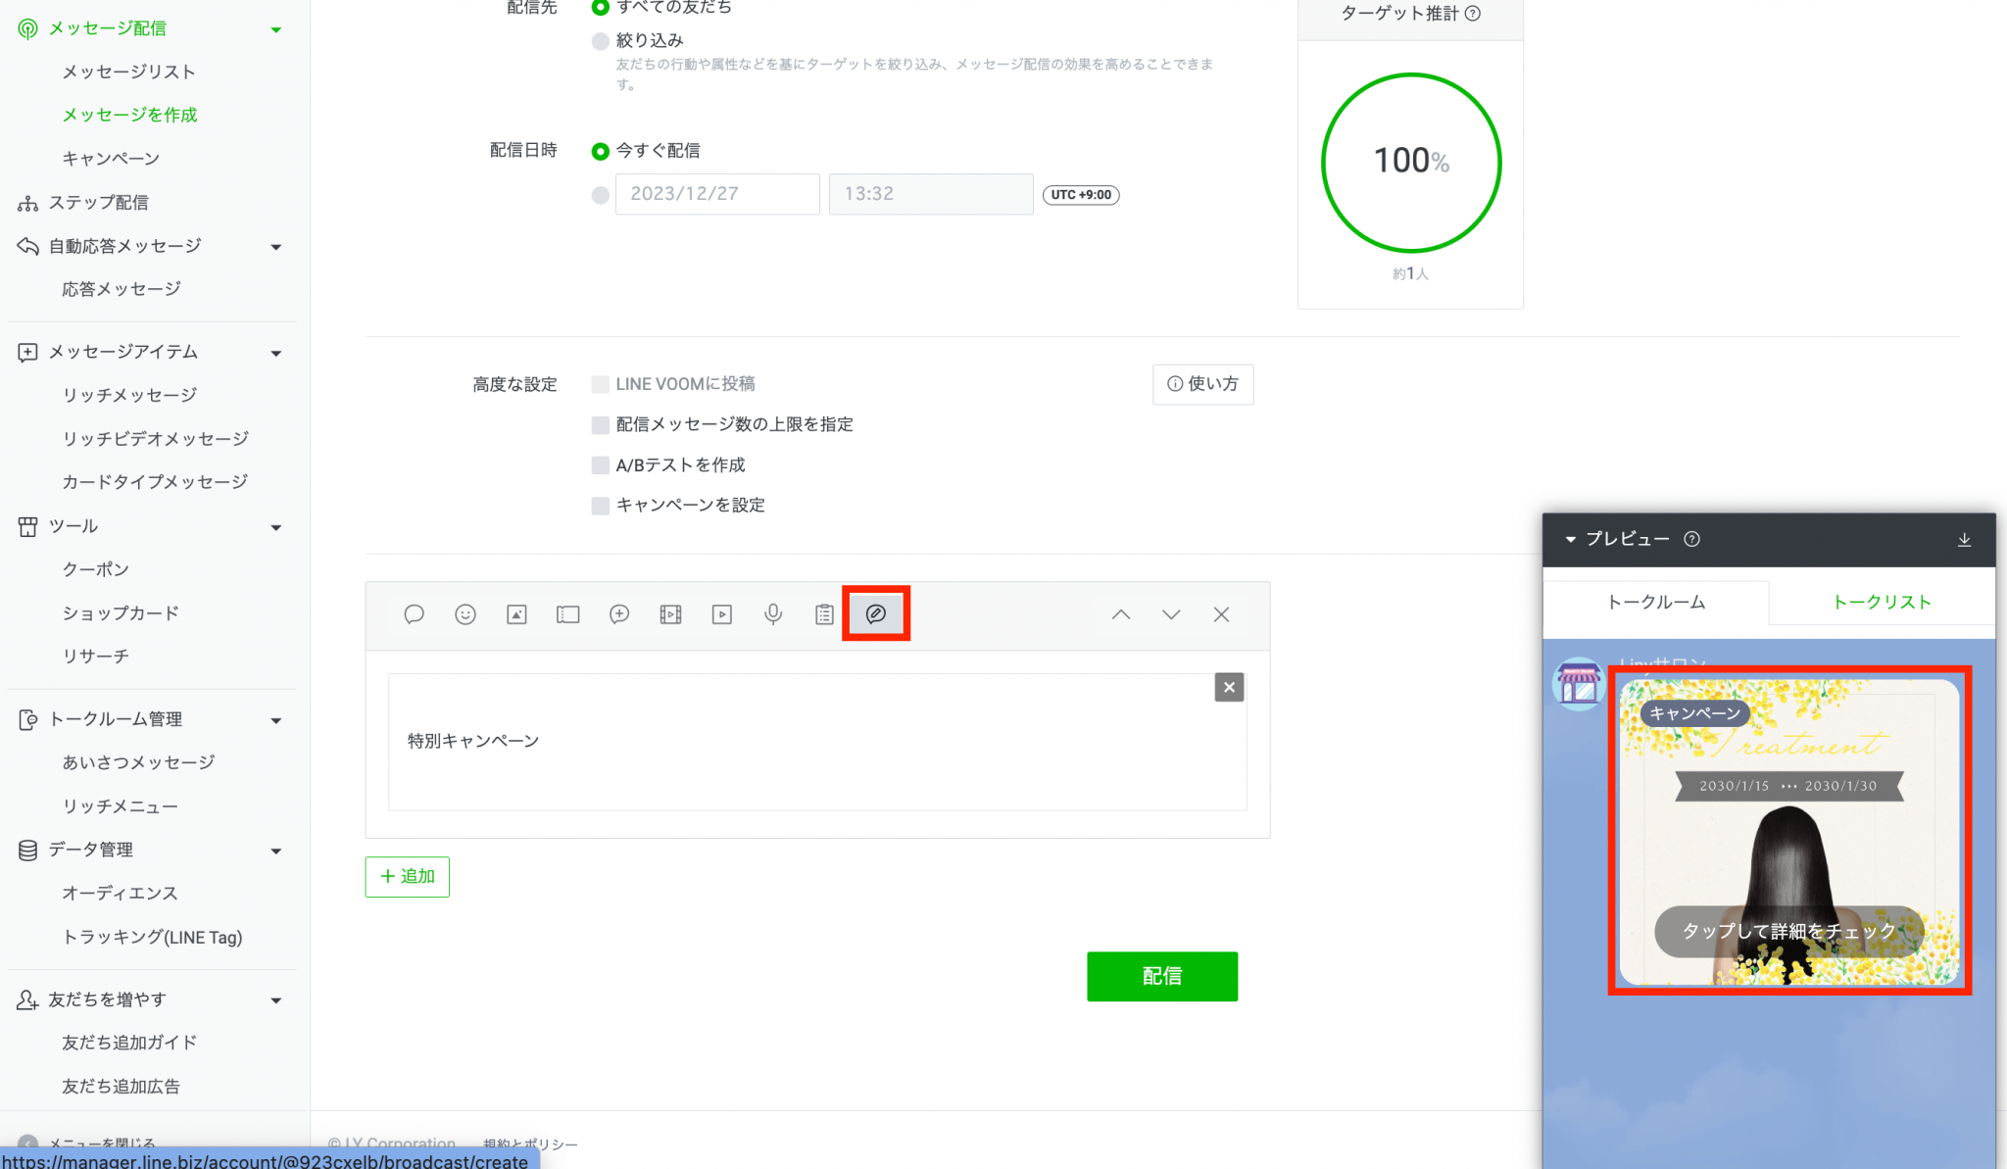Click the 100% target estimate circle
The width and height of the screenshot is (2007, 1169).
pyautogui.click(x=1410, y=163)
